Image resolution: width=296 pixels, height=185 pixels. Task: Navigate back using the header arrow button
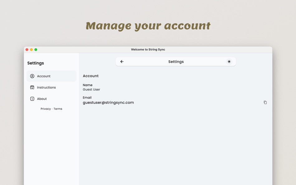pyautogui.click(x=122, y=61)
